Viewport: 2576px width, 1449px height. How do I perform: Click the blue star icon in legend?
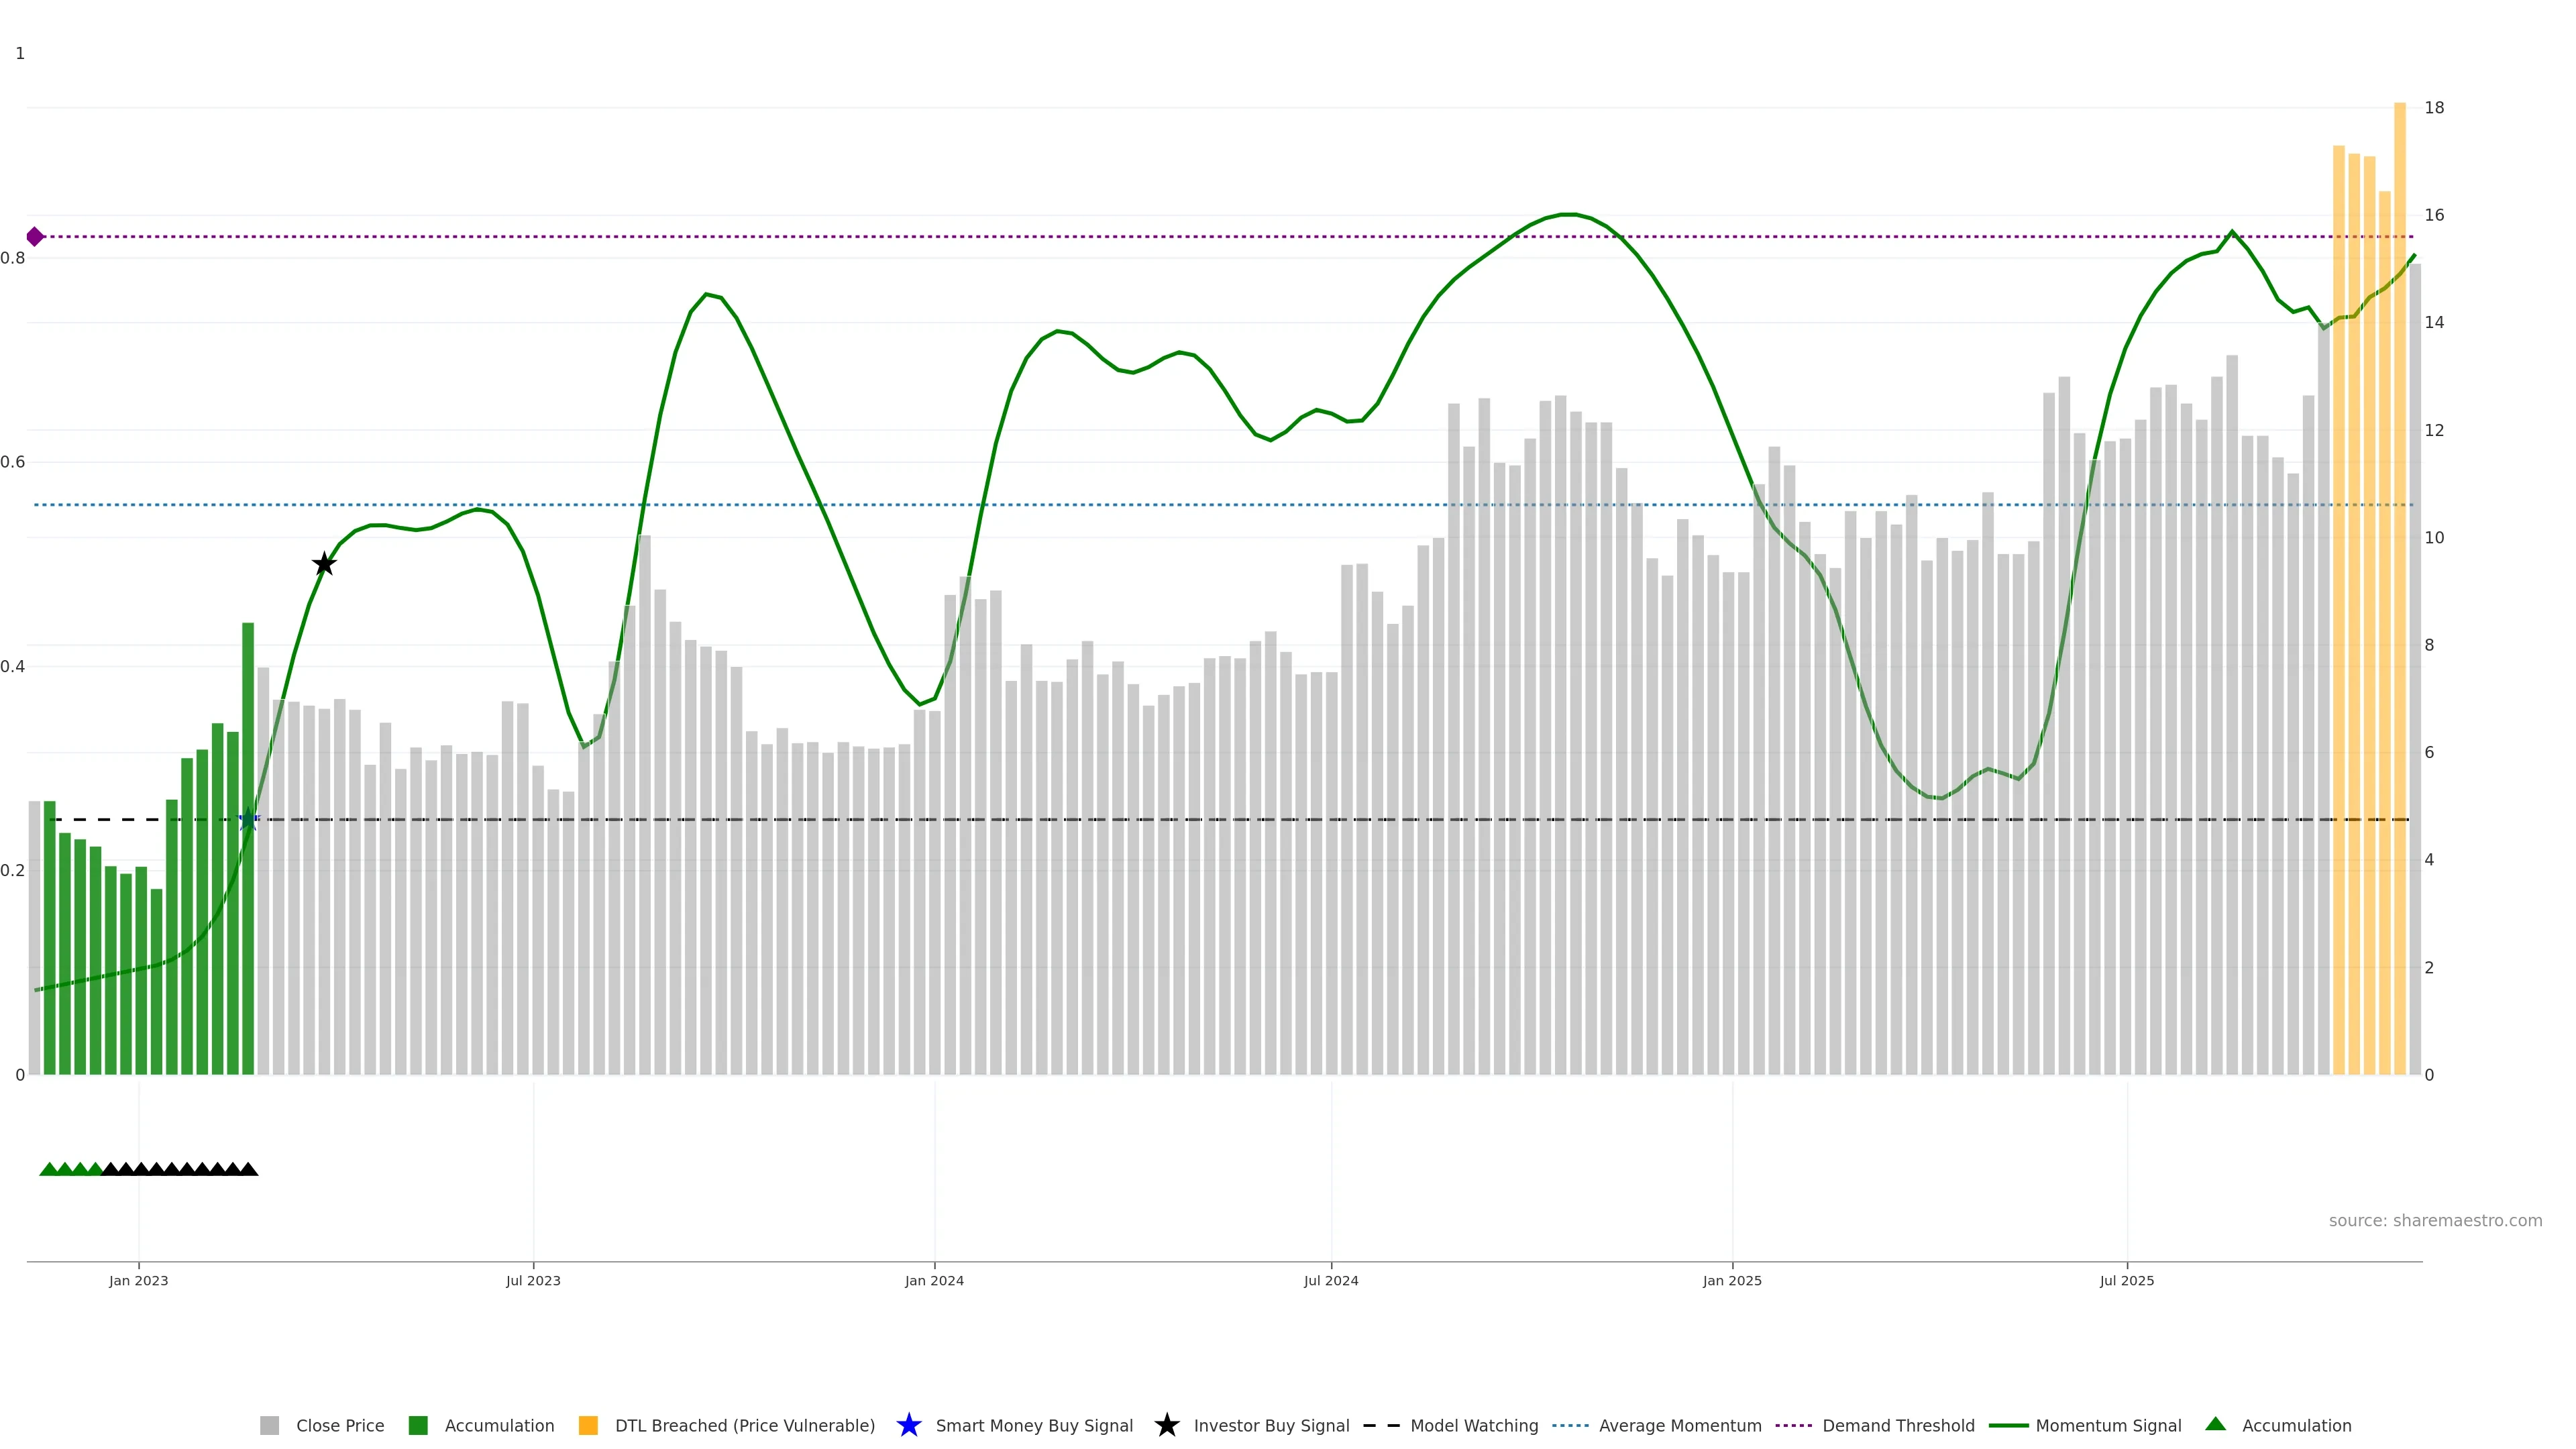908,1425
